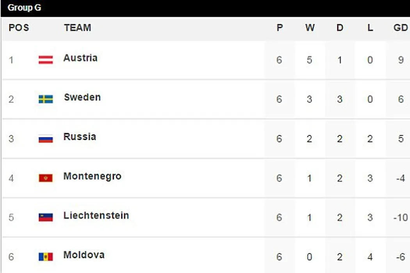Click the Austria flag icon
410x273 pixels.
(46, 60)
